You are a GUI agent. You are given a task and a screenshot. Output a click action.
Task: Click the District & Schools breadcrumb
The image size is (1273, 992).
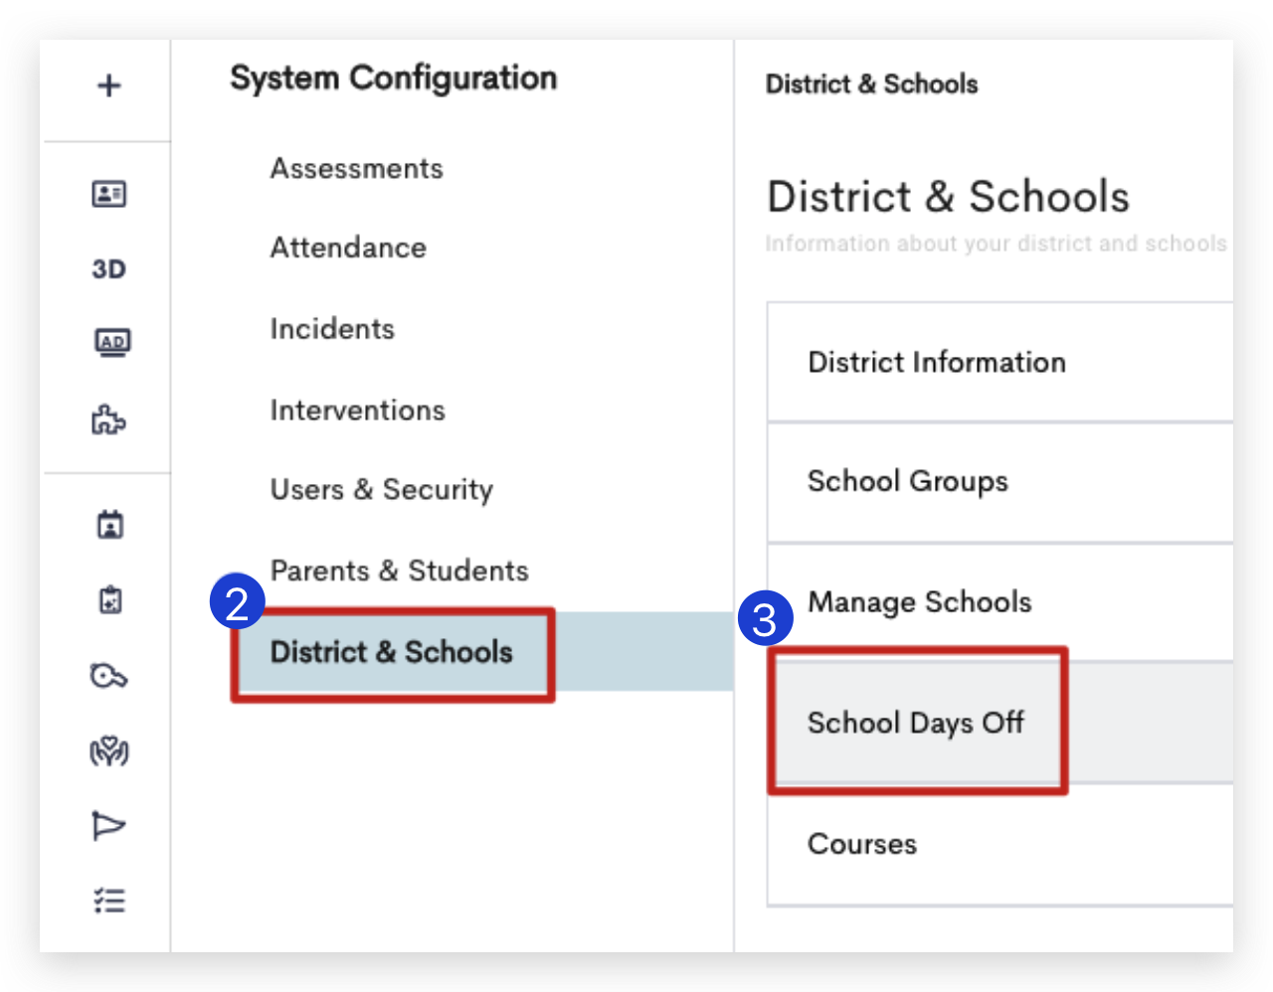point(871,84)
